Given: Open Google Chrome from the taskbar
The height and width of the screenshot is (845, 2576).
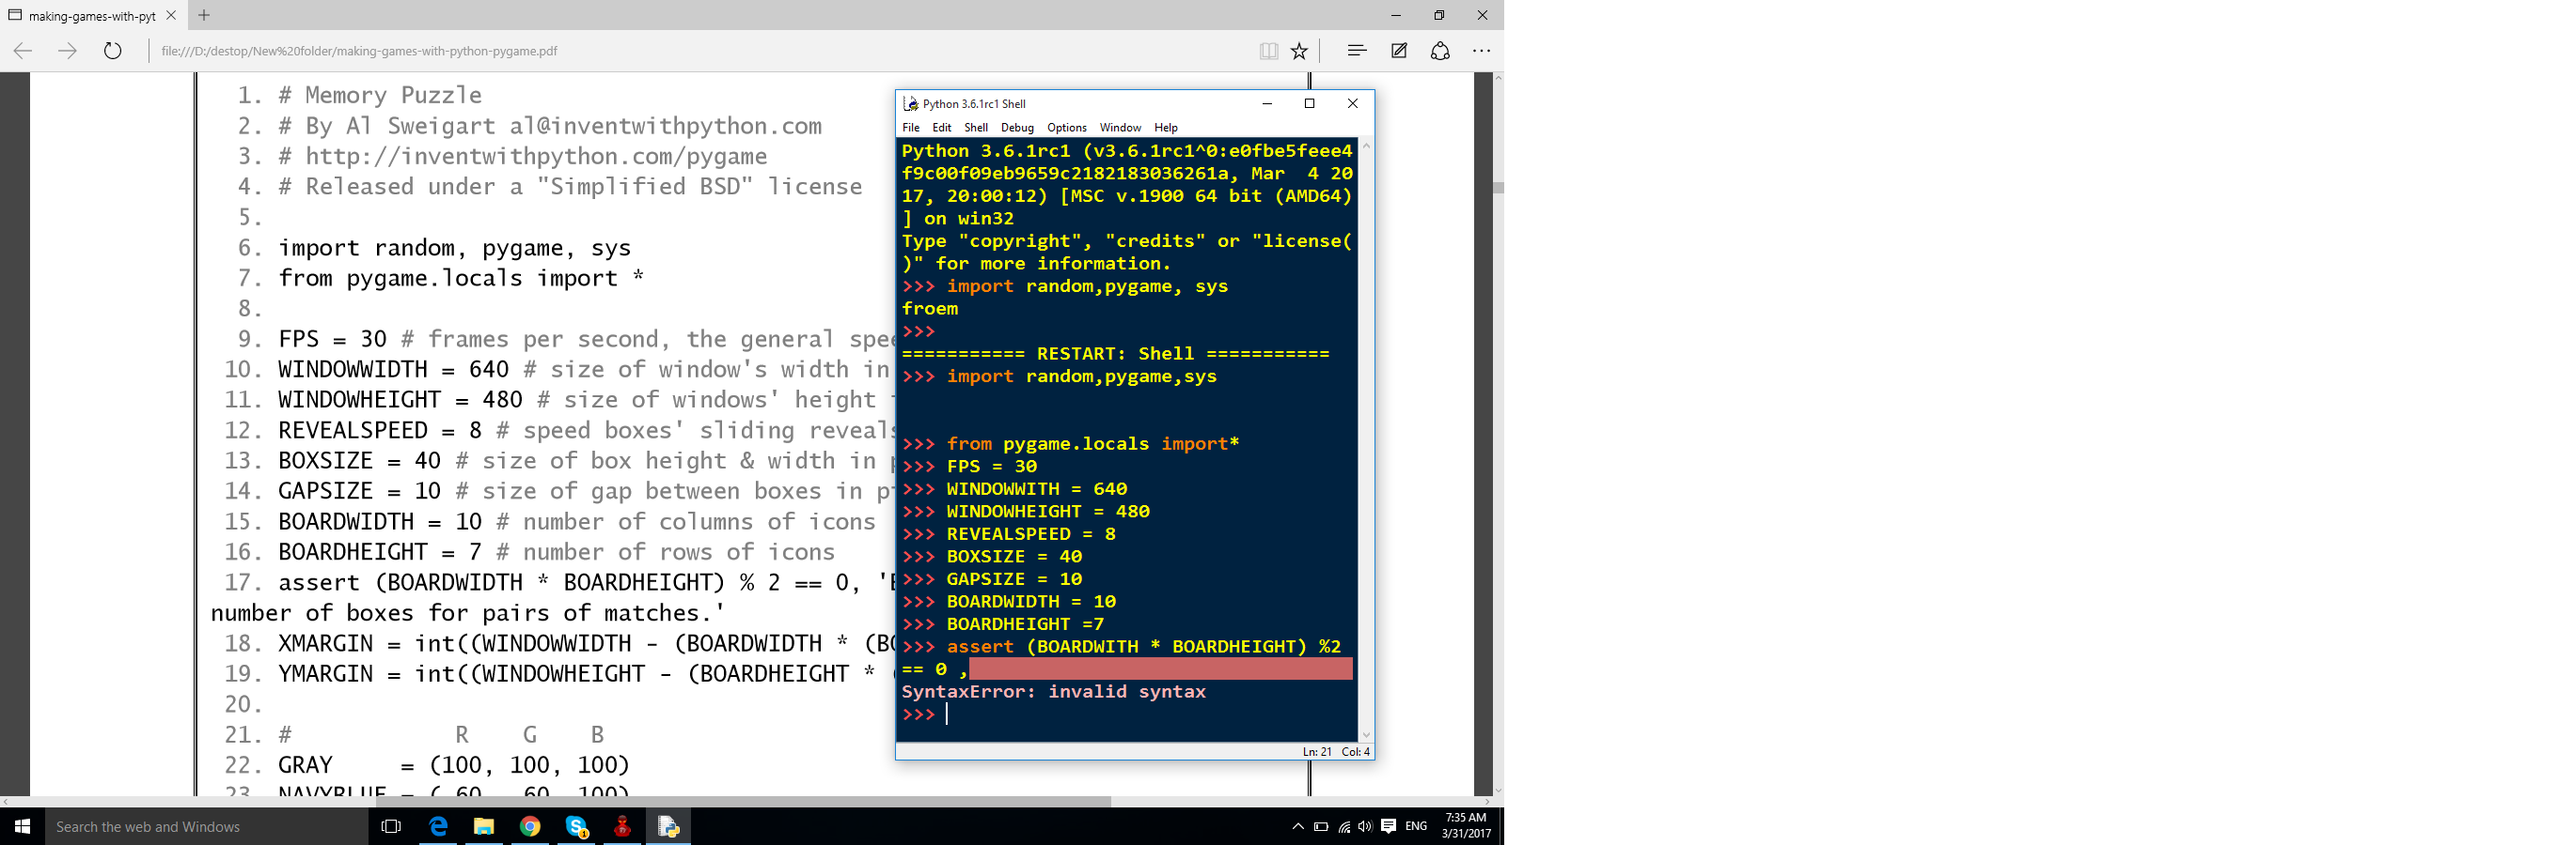Looking at the screenshot, I should click(x=530, y=826).
